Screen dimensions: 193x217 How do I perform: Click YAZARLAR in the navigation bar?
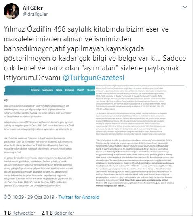click(x=91, y=90)
